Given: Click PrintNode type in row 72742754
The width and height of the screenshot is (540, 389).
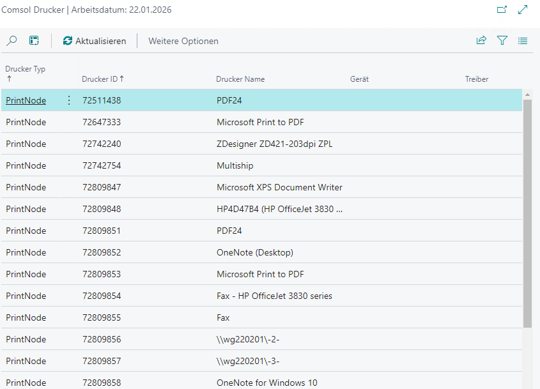Looking at the screenshot, I should [26, 165].
